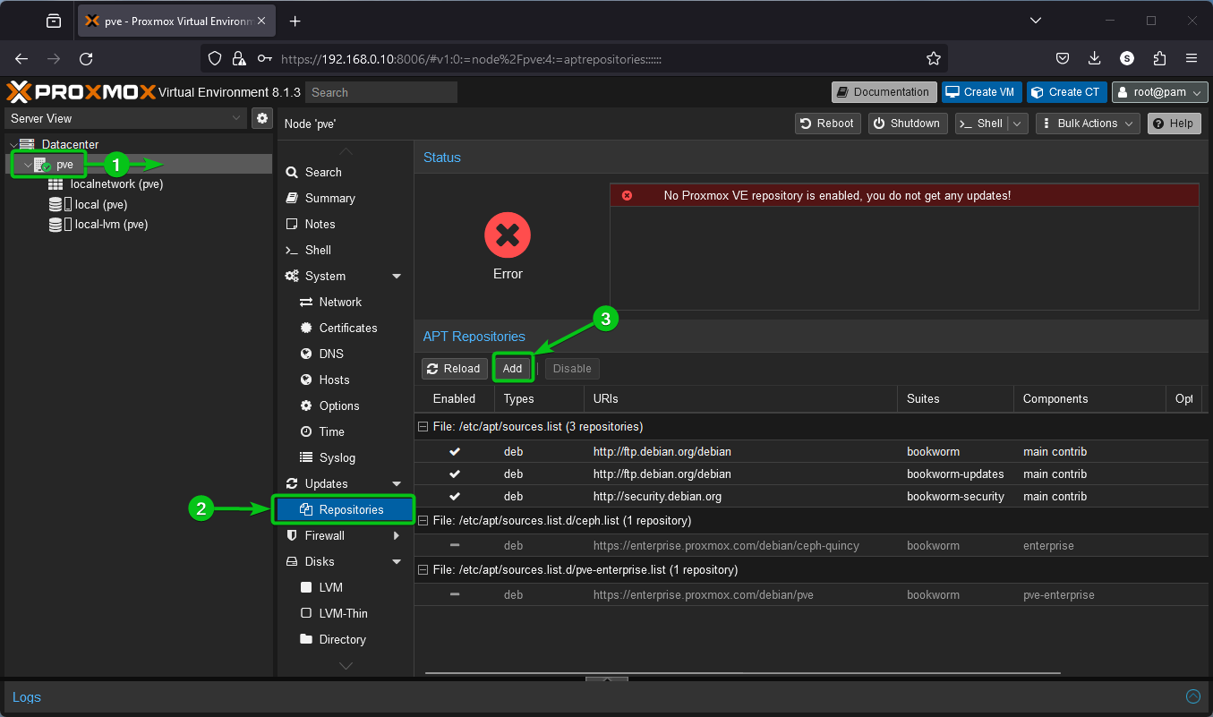The width and height of the screenshot is (1213, 717).
Task: Expand the Firewall submenu arrow
Action: coord(397,535)
